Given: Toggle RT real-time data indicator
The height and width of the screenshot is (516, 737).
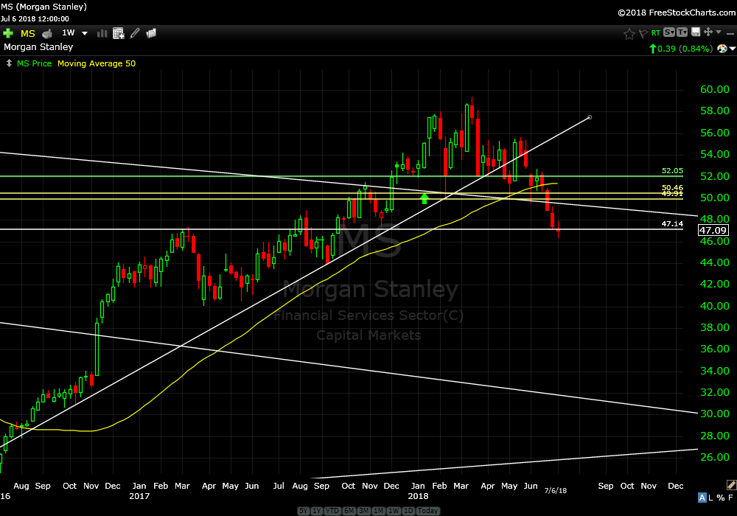Looking at the screenshot, I should (655, 32).
